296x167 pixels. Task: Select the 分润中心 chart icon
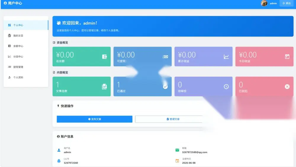pyautogui.click(x=9, y=56)
